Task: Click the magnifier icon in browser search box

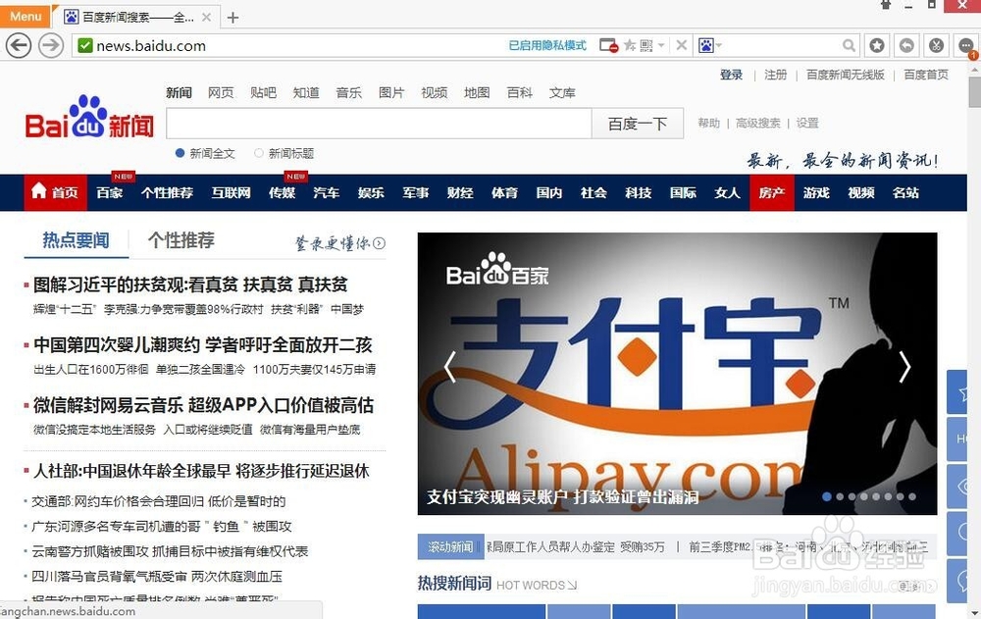Action: [x=849, y=45]
